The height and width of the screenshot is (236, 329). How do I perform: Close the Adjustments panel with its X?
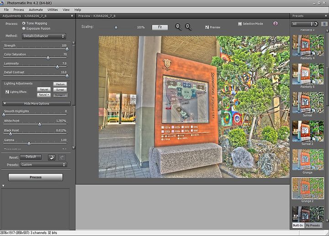[72, 16]
